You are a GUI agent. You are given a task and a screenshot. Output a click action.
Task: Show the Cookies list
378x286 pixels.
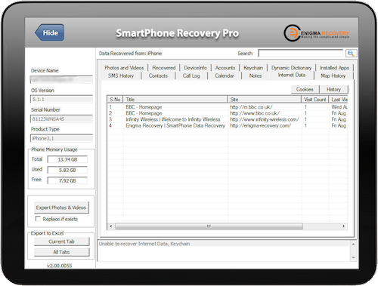pyautogui.click(x=305, y=89)
